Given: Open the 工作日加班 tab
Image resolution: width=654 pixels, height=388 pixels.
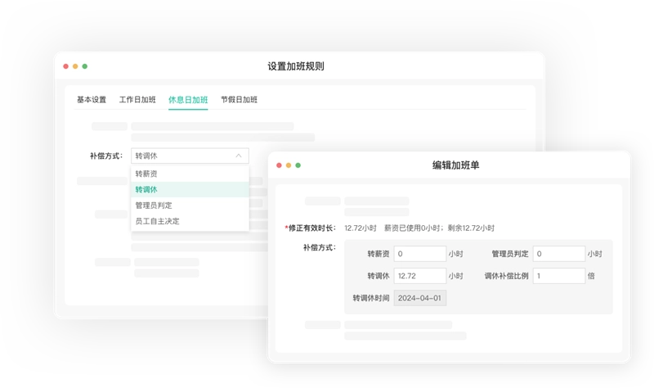Looking at the screenshot, I should 137,100.
